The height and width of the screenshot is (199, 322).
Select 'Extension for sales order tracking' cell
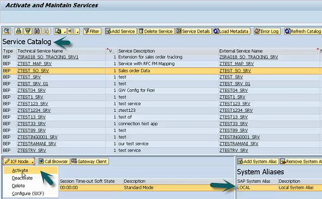168,57
